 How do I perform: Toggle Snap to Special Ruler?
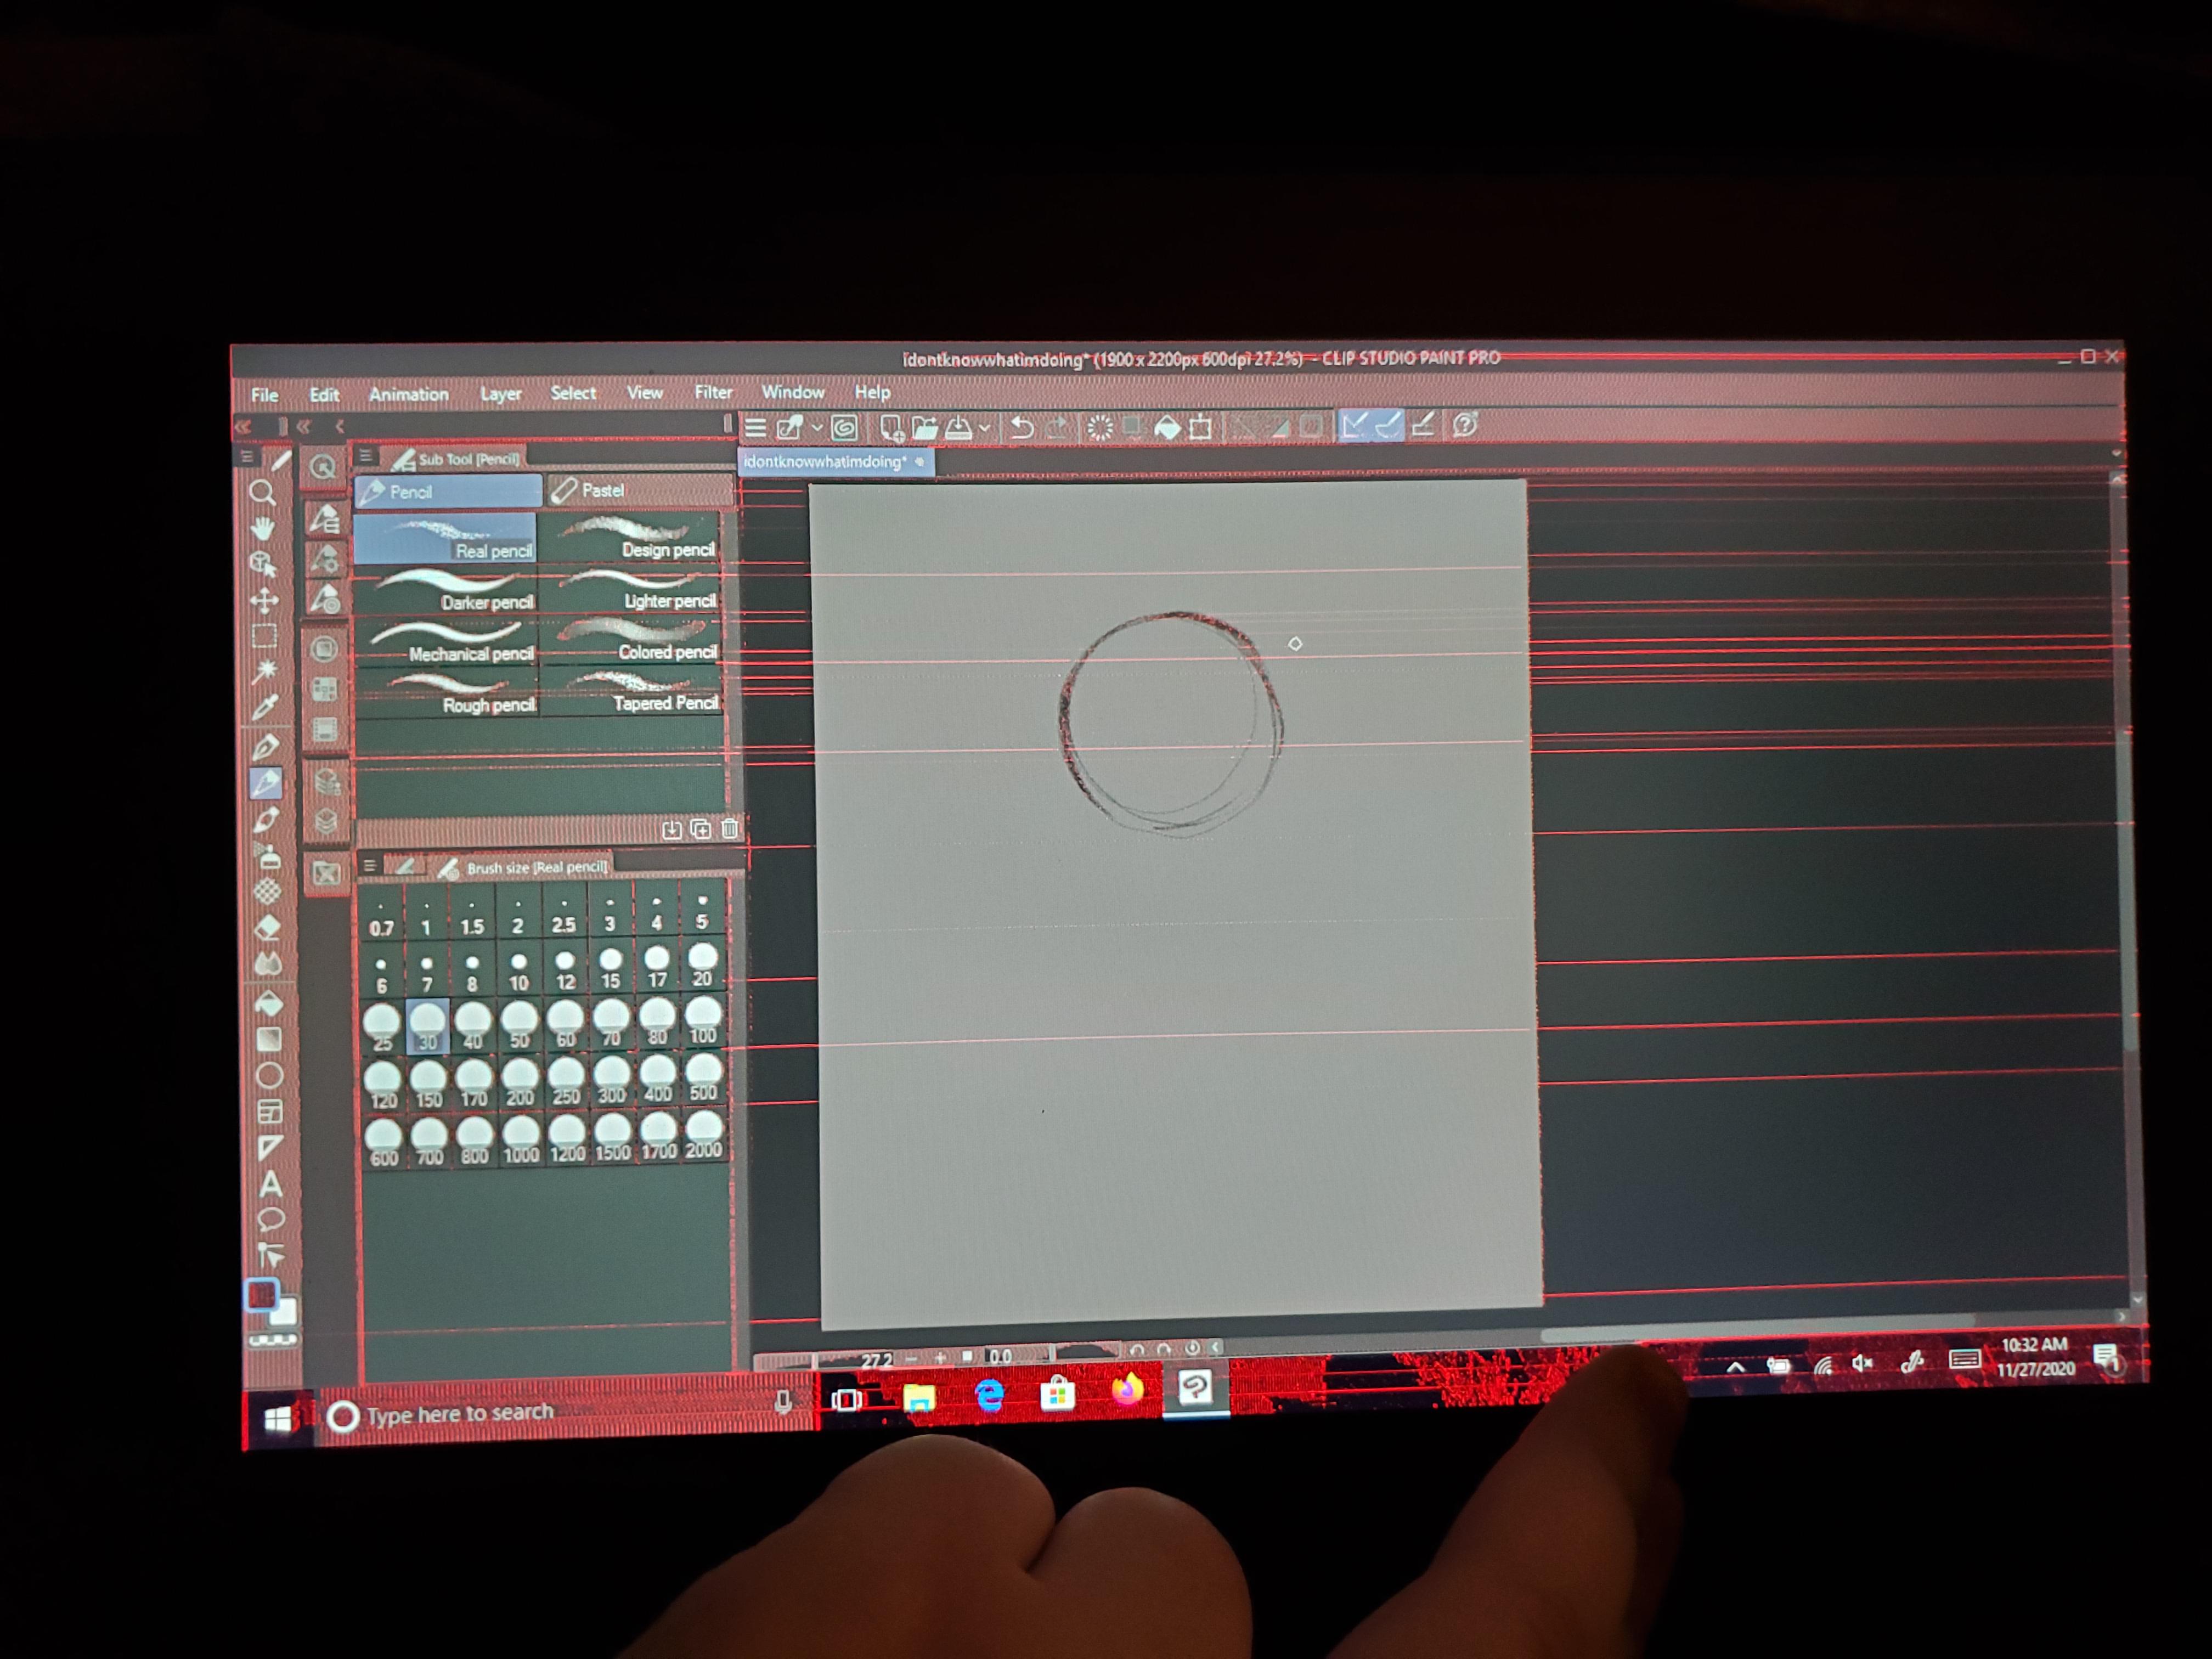pyautogui.click(x=1388, y=426)
